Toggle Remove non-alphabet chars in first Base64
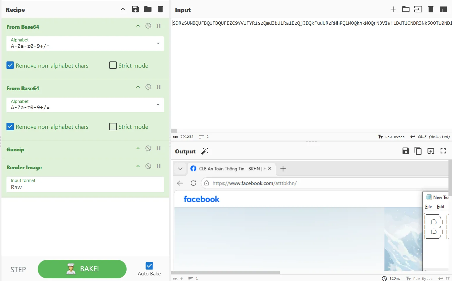The width and height of the screenshot is (452, 281). [10, 65]
